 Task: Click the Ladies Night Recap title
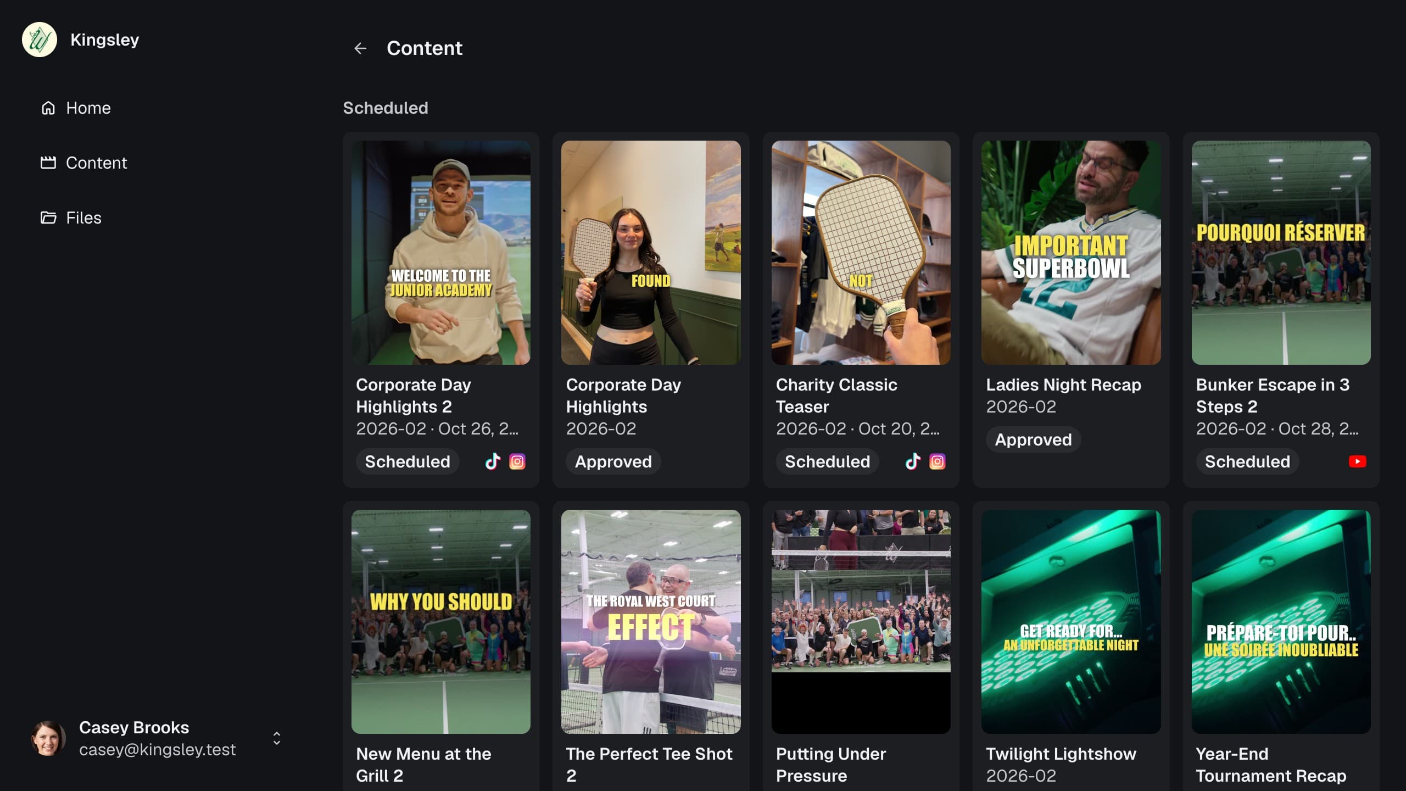tap(1063, 385)
